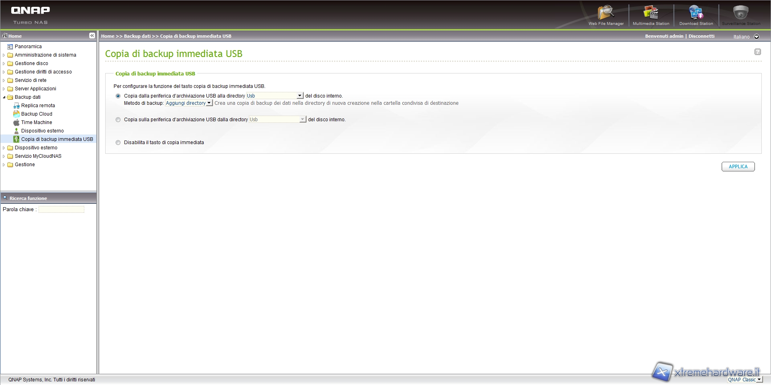Open the Web File Manager icon

606,14
